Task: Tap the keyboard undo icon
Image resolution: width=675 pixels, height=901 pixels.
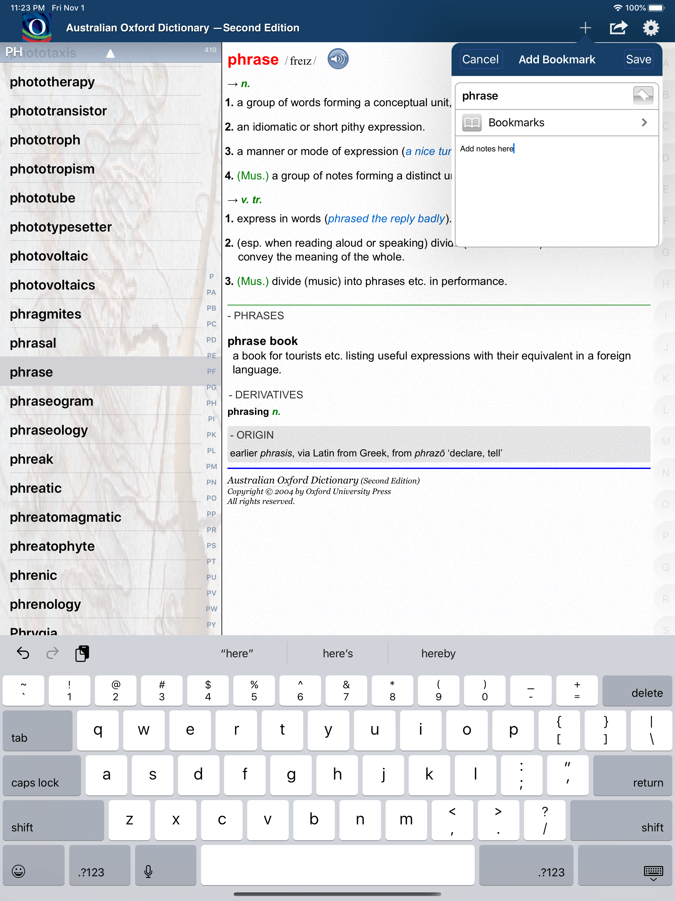Action: click(x=23, y=653)
